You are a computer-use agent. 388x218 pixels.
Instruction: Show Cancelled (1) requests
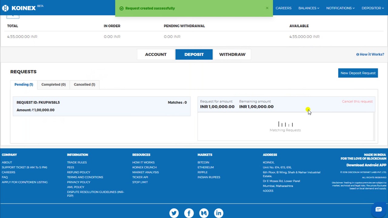click(84, 84)
